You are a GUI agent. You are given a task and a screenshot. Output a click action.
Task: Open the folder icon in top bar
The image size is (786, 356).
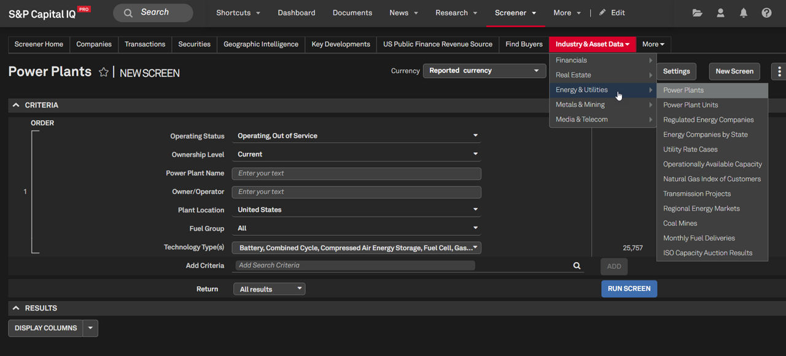697,12
